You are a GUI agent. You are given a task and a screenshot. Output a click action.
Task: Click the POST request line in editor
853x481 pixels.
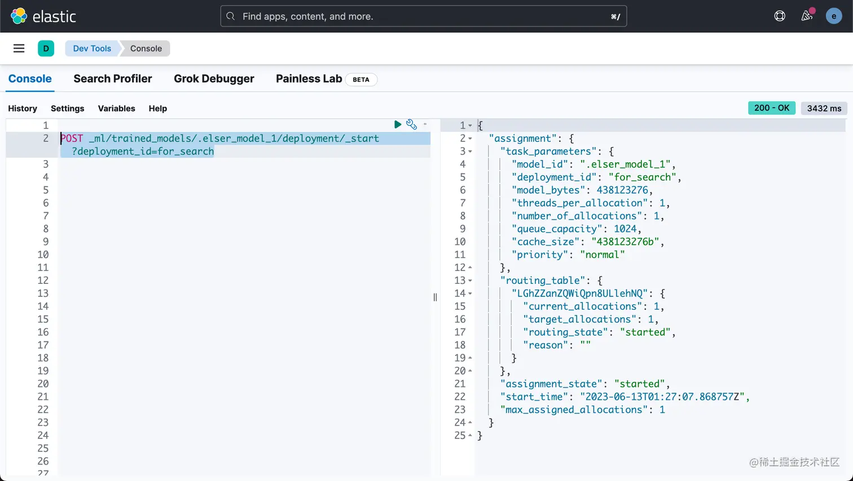(x=219, y=139)
